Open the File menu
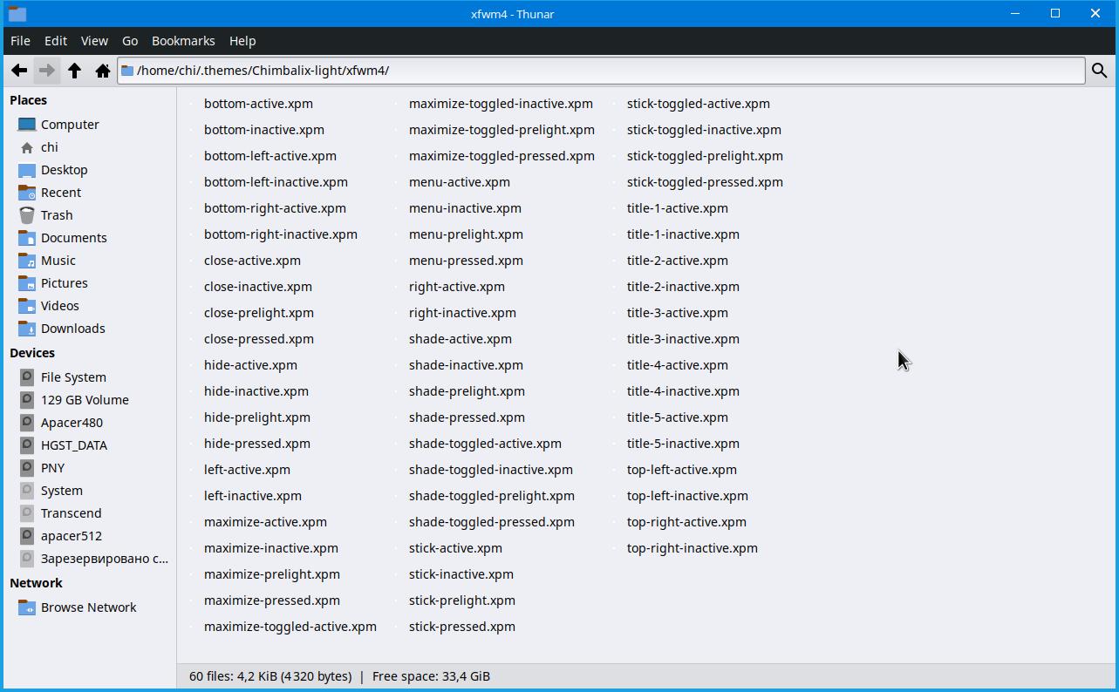This screenshot has width=1119, height=692. point(20,41)
